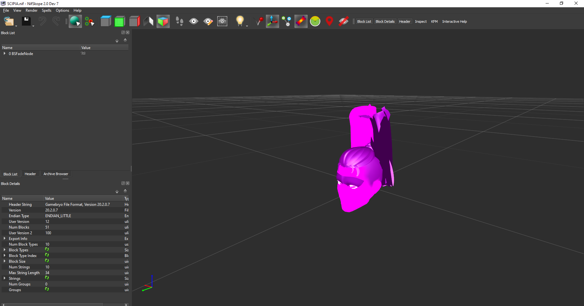Image resolution: width=584 pixels, height=306 pixels.
Task: Toggle the lighting bulb button
Action: click(x=240, y=21)
